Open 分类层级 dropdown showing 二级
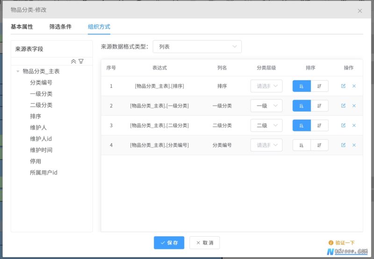The width and height of the screenshot is (374, 259). click(266, 125)
